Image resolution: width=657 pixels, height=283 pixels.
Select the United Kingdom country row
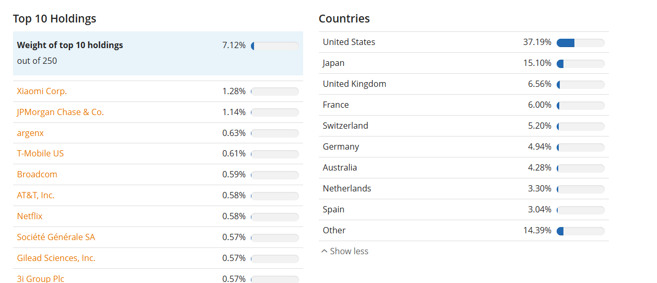pyautogui.click(x=464, y=84)
